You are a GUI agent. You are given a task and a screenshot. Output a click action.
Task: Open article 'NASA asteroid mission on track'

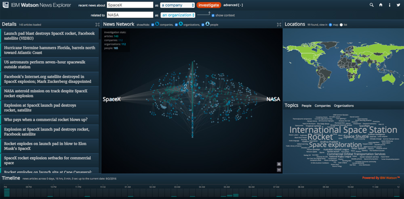point(49,93)
